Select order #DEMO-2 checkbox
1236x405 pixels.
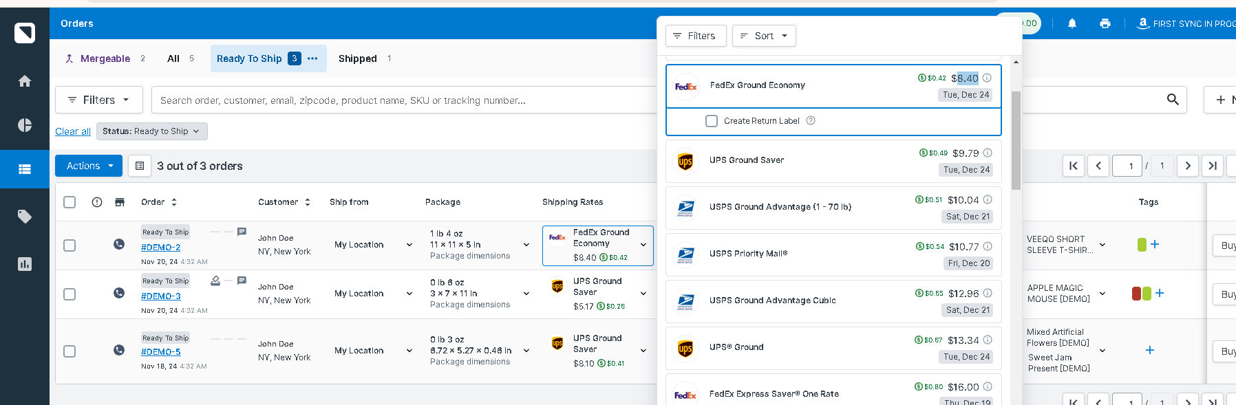pos(70,245)
